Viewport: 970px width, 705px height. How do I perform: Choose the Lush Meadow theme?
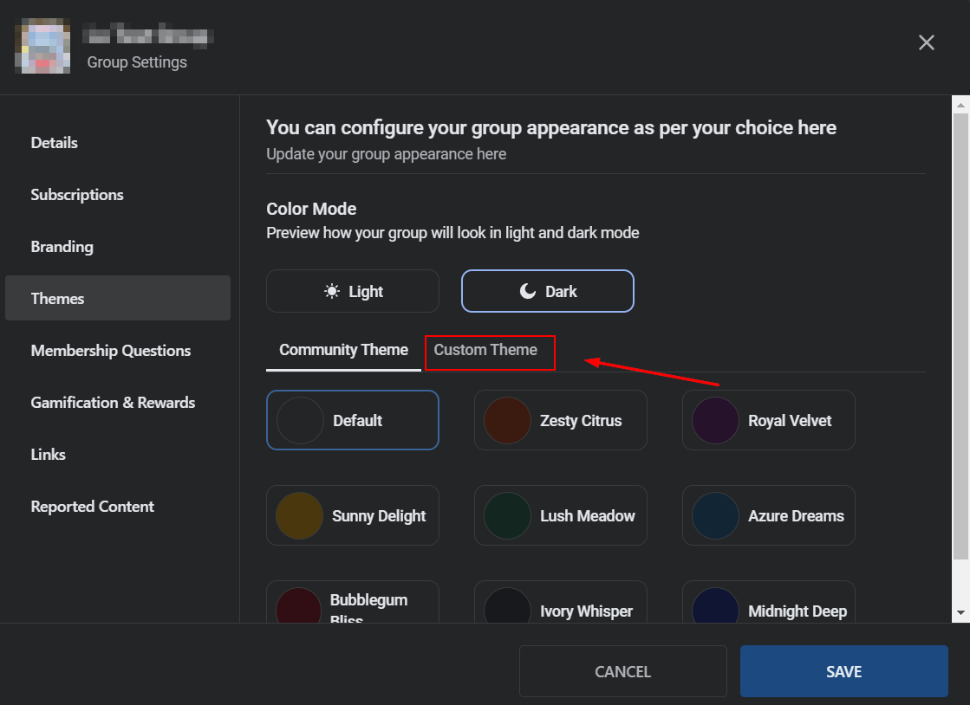tap(561, 515)
